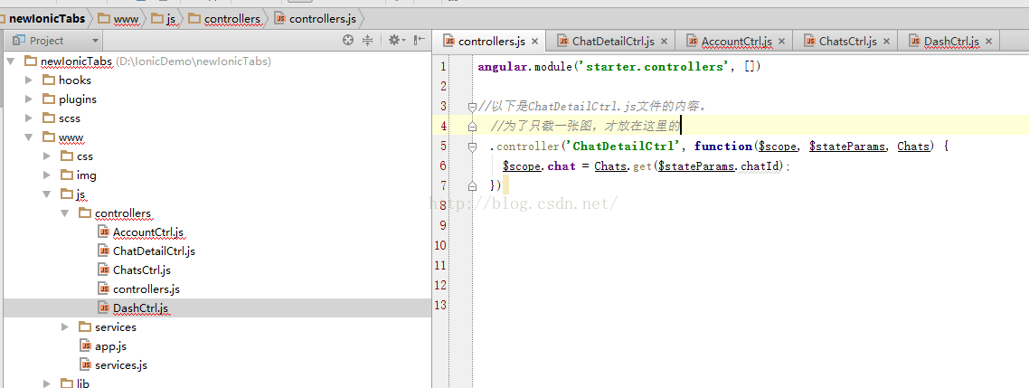Click Chats.get call in line 6
The image size is (1029, 388).
pos(623,166)
